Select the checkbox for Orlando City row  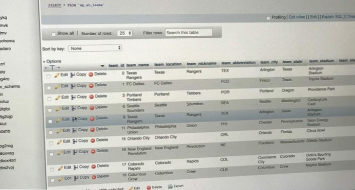[51, 143]
